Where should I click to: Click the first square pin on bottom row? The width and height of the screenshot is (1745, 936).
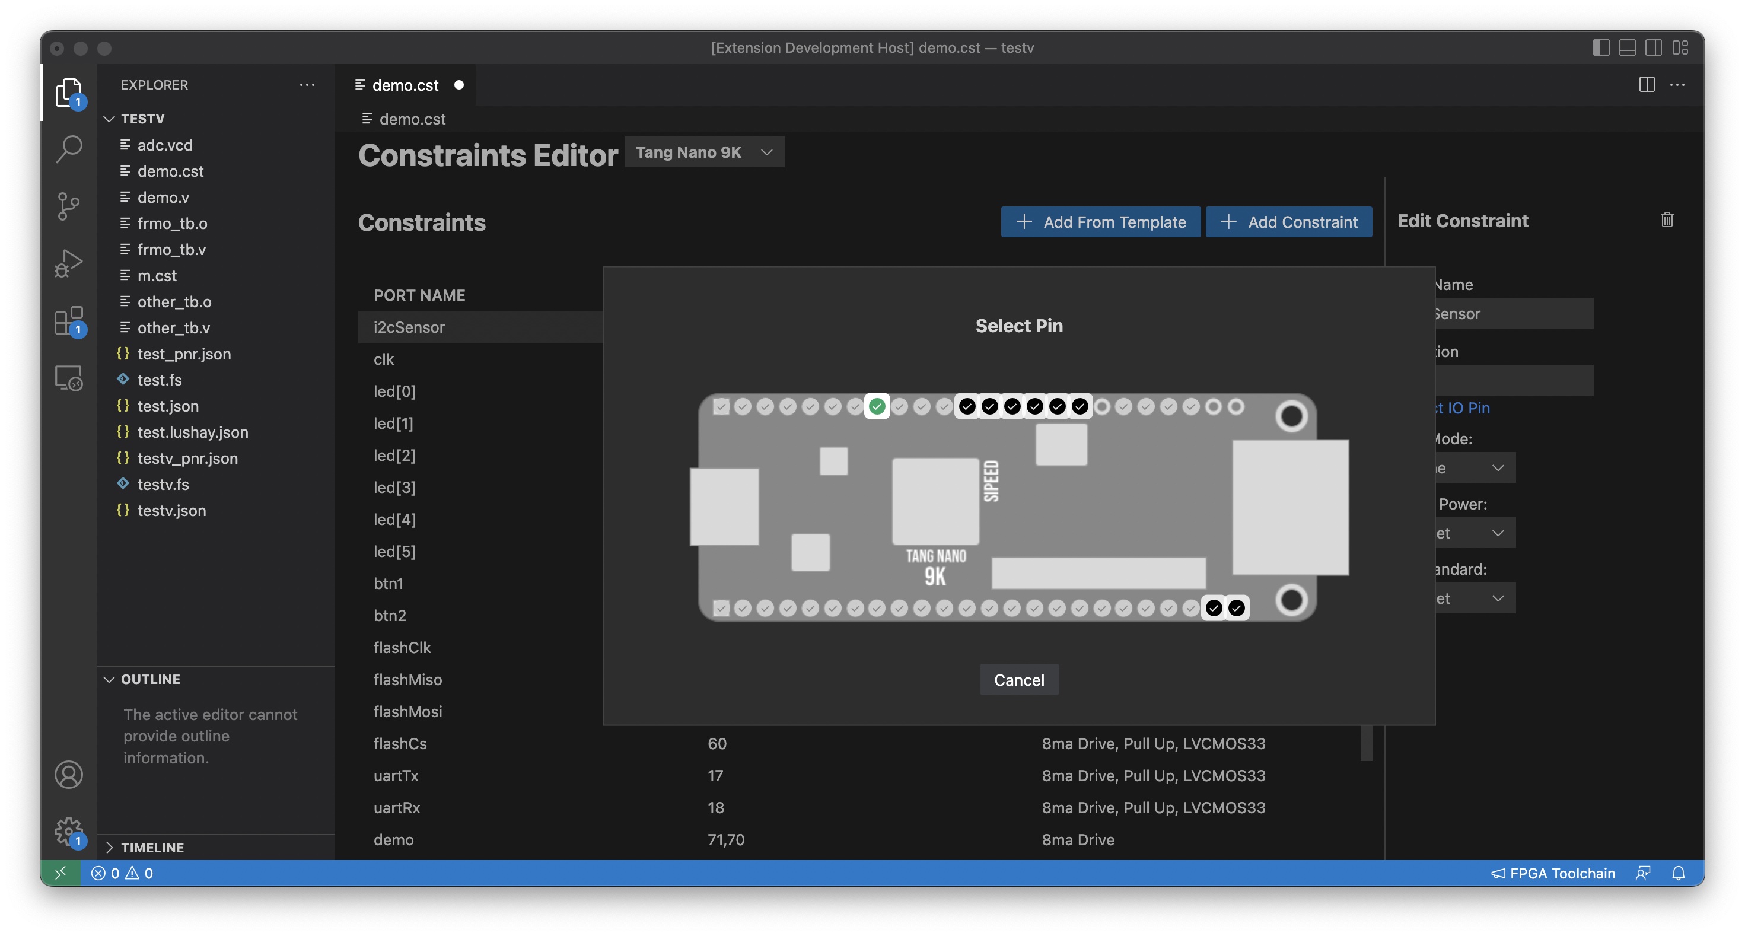pyautogui.click(x=721, y=608)
